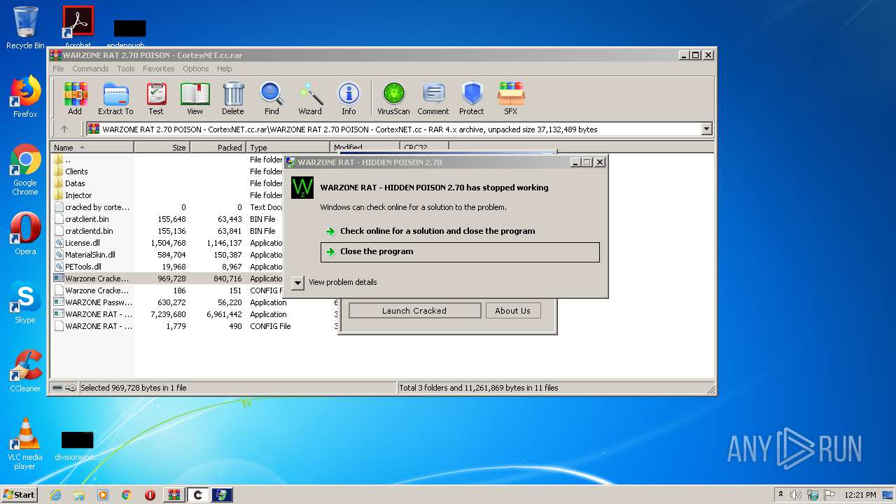Open the Favorites menu
Viewport: 896px width, 504px height.
point(159,69)
